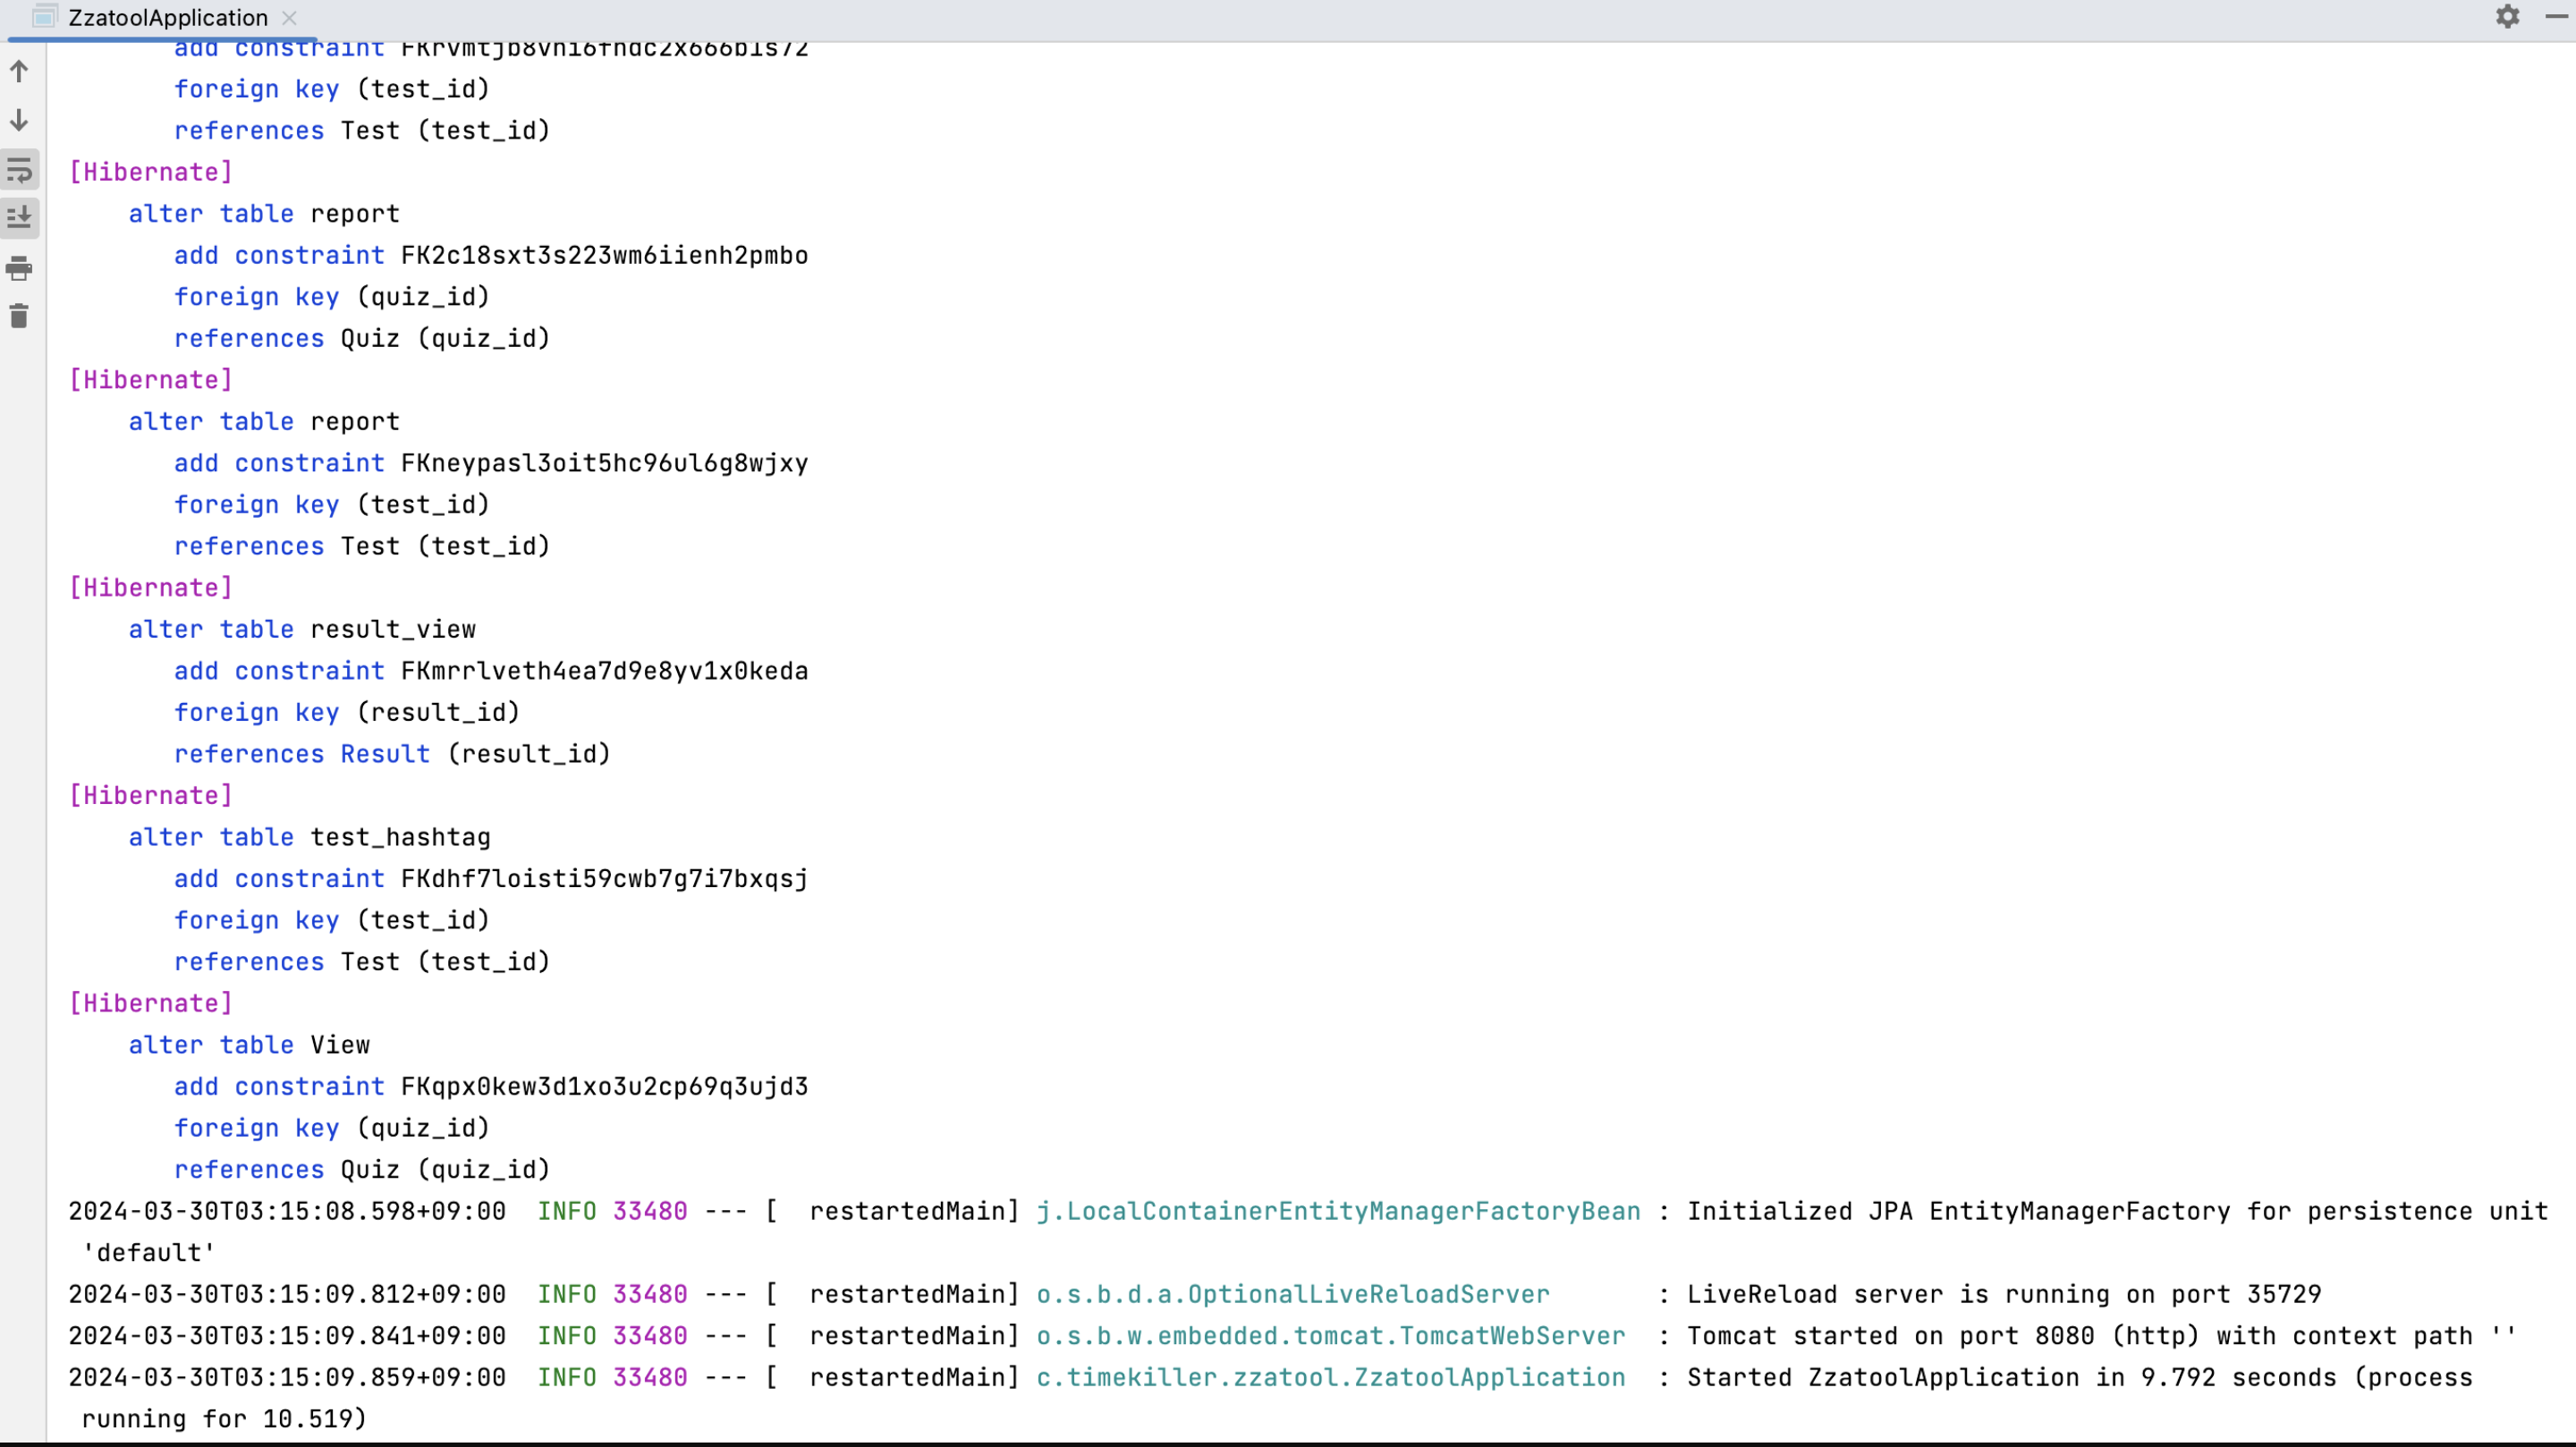Click the LocalContainerEntityManagerFactoryBean logger text
The width and height of the screenshot is (2576, 1447).
(1338, 1211)
